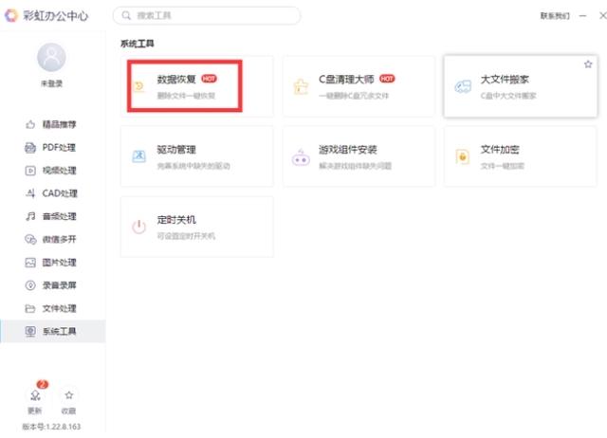Click the 搜索工具 search field
The width and height of the screenshot is (607, 438).
pos(207,16)
